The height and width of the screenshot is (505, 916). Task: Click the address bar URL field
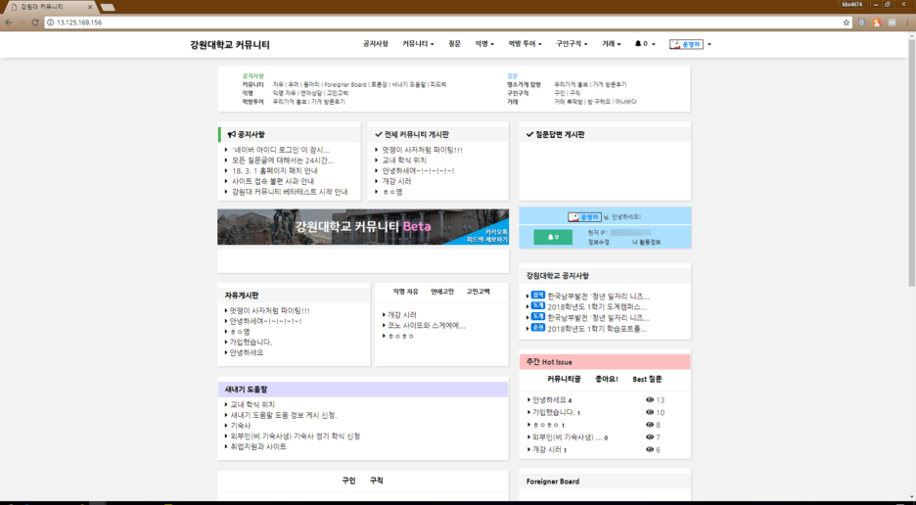tap(447, 23)
